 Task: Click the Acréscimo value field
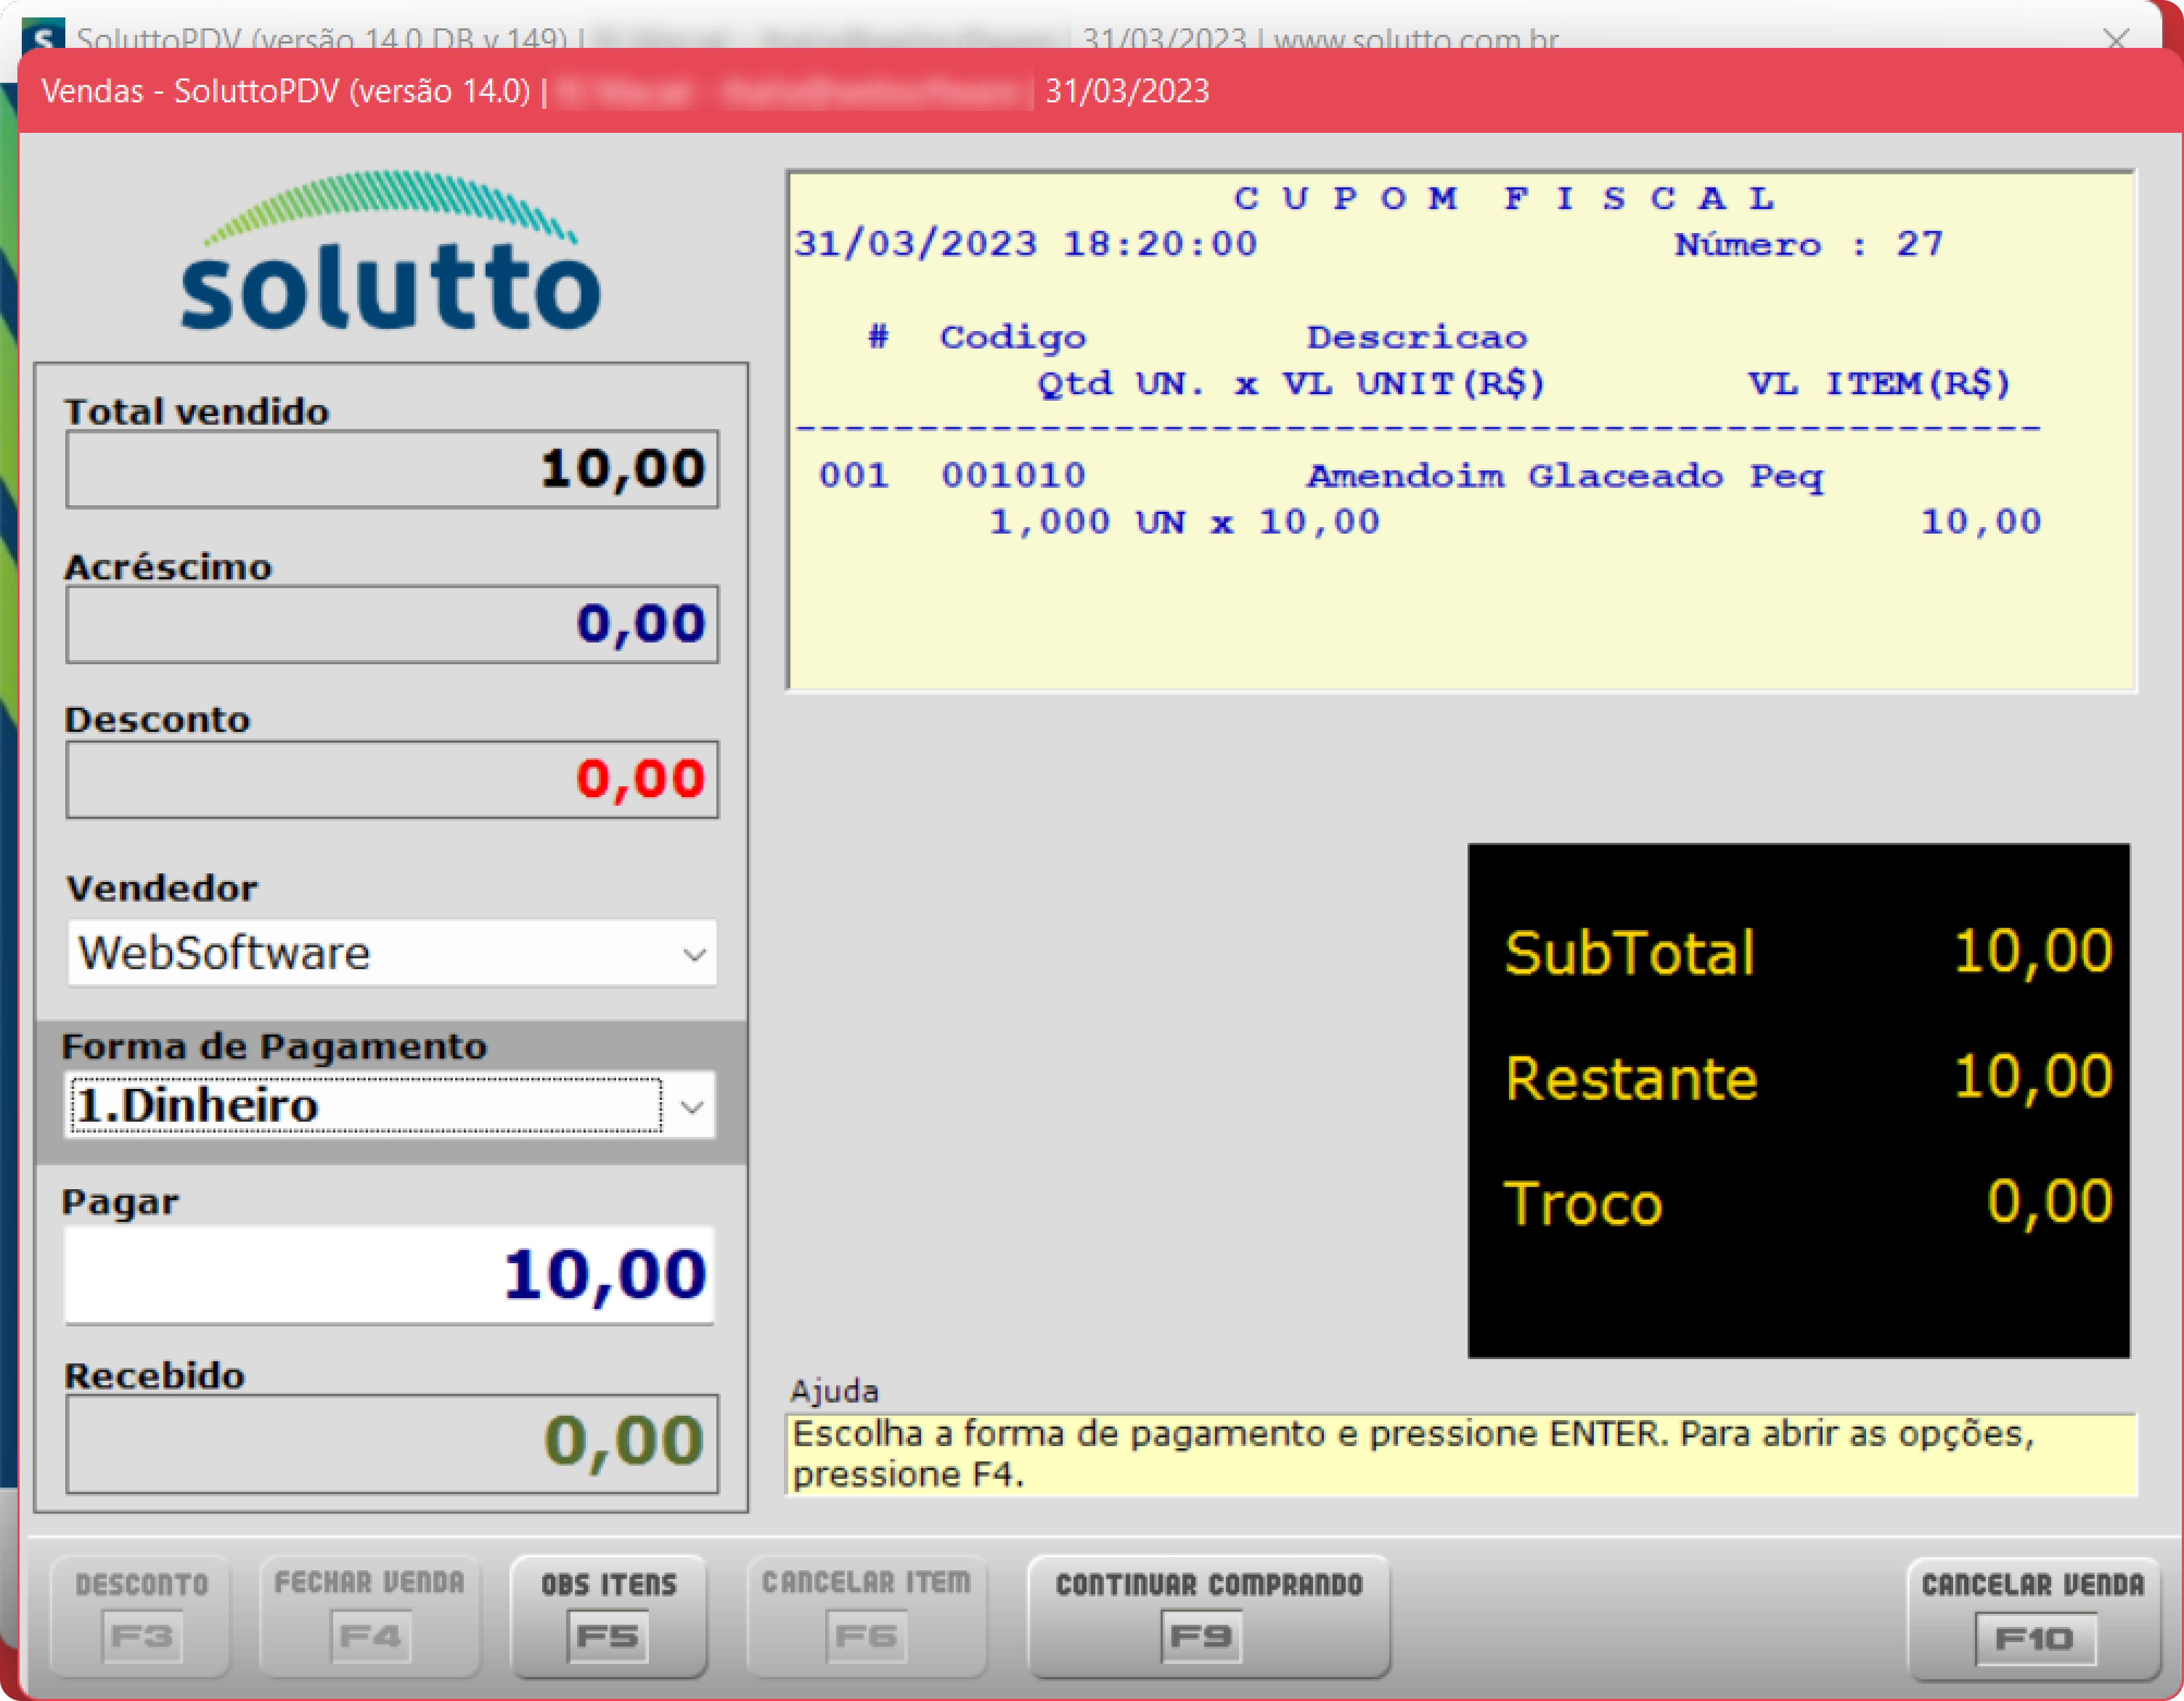pos(392,624)
